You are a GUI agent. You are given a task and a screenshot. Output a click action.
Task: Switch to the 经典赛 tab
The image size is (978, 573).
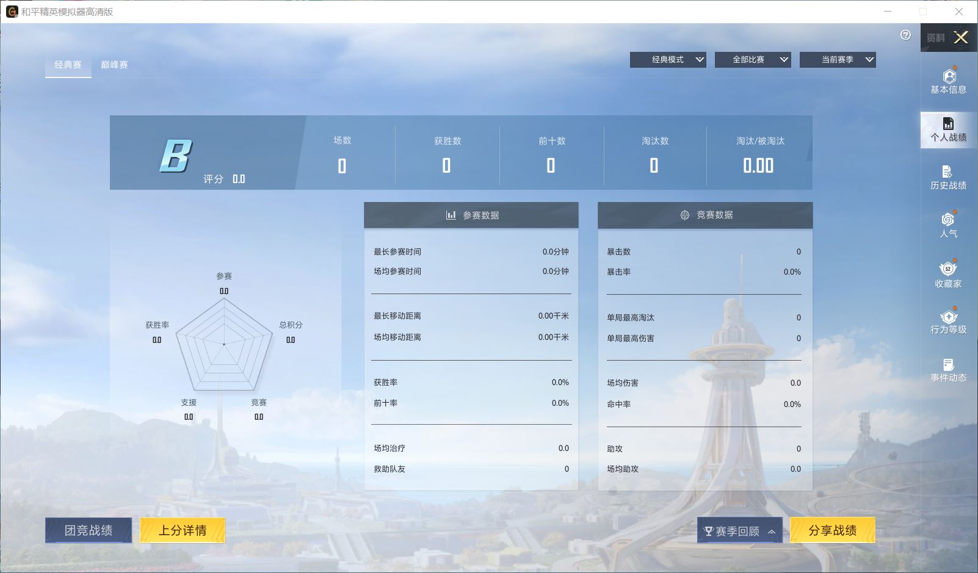(68, 65)
